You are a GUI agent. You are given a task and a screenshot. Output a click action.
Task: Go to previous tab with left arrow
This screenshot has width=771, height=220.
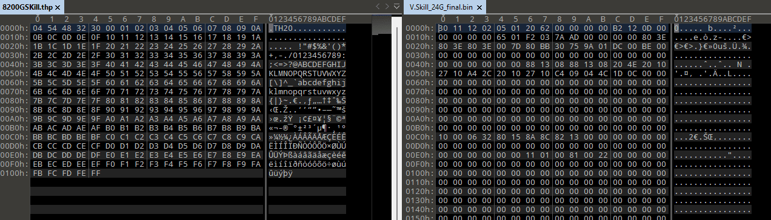pos(378,7)
